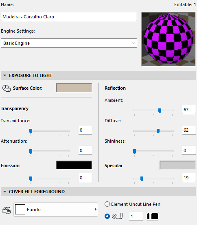Click the gray Specular color swatch
197x225 pixels.
click(x=177, y=165)
